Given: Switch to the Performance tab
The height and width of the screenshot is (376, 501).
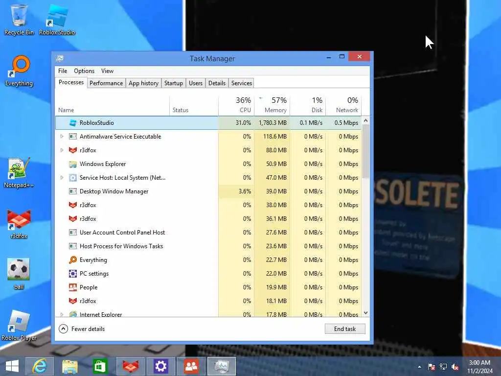Looking at the screenshot, I should [x=106, y=83].
